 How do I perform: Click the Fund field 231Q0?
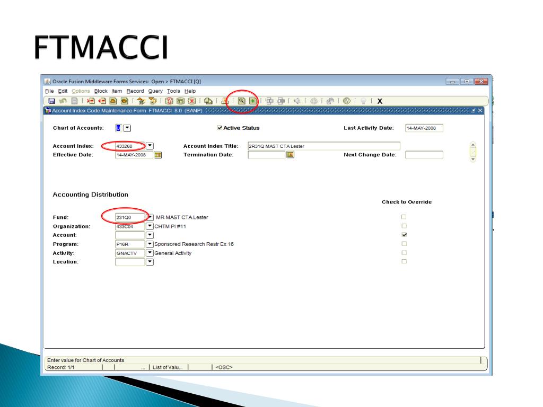tap(130, 217)
